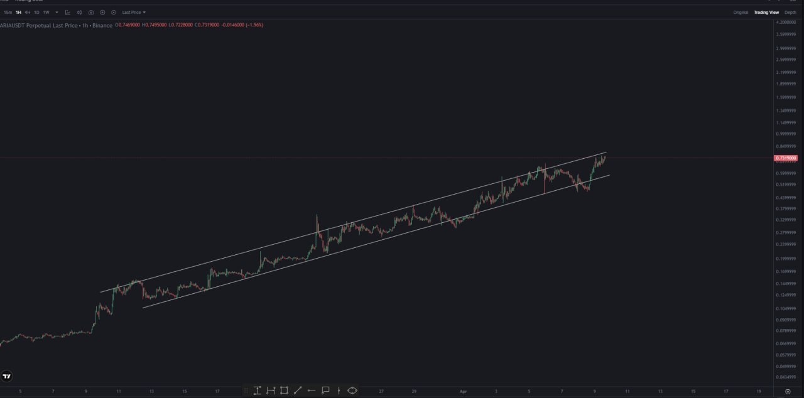Set the chart interval to 1W
This screenshot has height=398, width=804.
click(46, 12)
